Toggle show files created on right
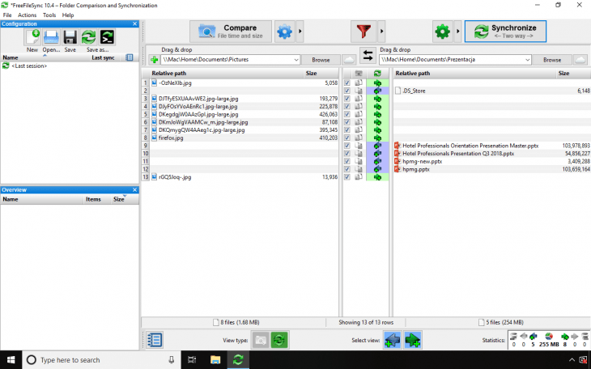The height and width of the screenshot is (369, 591). [413, 340]
